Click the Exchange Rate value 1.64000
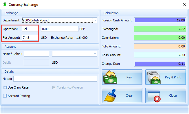The image size is (189, 114). pyautogui.click(x=82, y=38)
